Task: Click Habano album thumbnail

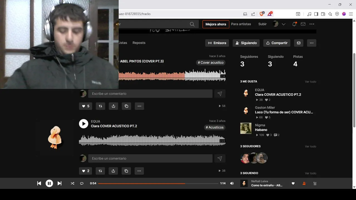Action: point(246,128)
